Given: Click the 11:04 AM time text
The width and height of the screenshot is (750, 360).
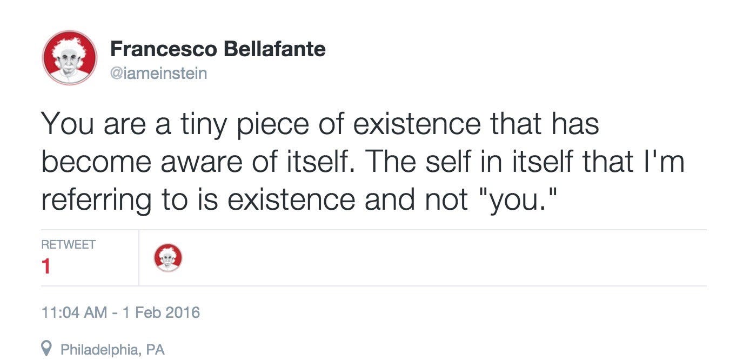Looking at the screenshot, I should coord(73,312).
